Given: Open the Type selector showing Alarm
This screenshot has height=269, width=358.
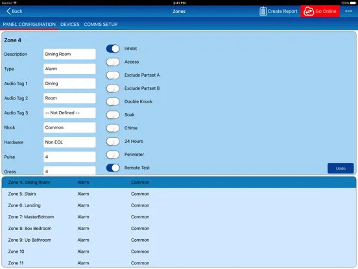Looking at the screenshot, I should (x=69, y=69).
